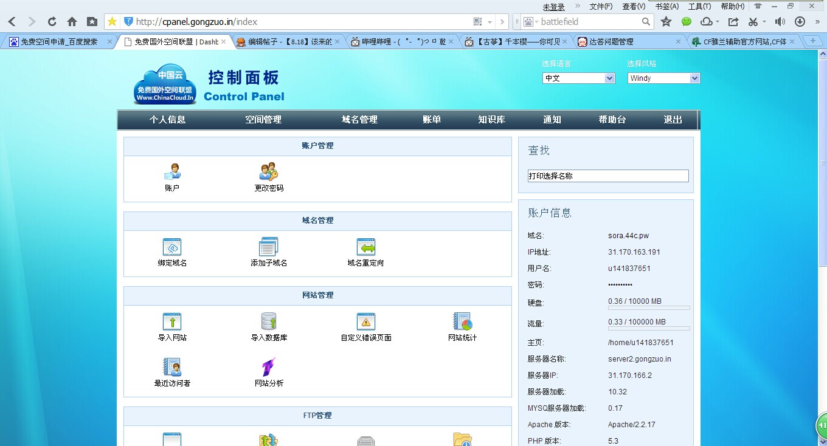Reload the page with refresh icon
Screen dimensions: 827x446
(x=52, y=22)
